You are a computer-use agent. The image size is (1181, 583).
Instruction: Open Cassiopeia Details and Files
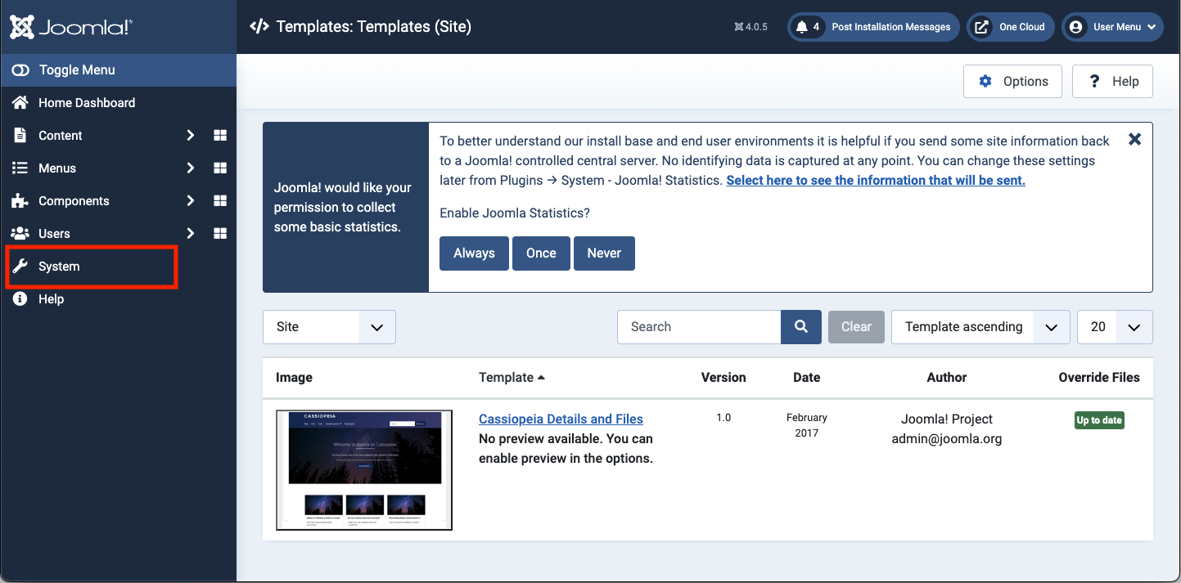tap(561, 418)
